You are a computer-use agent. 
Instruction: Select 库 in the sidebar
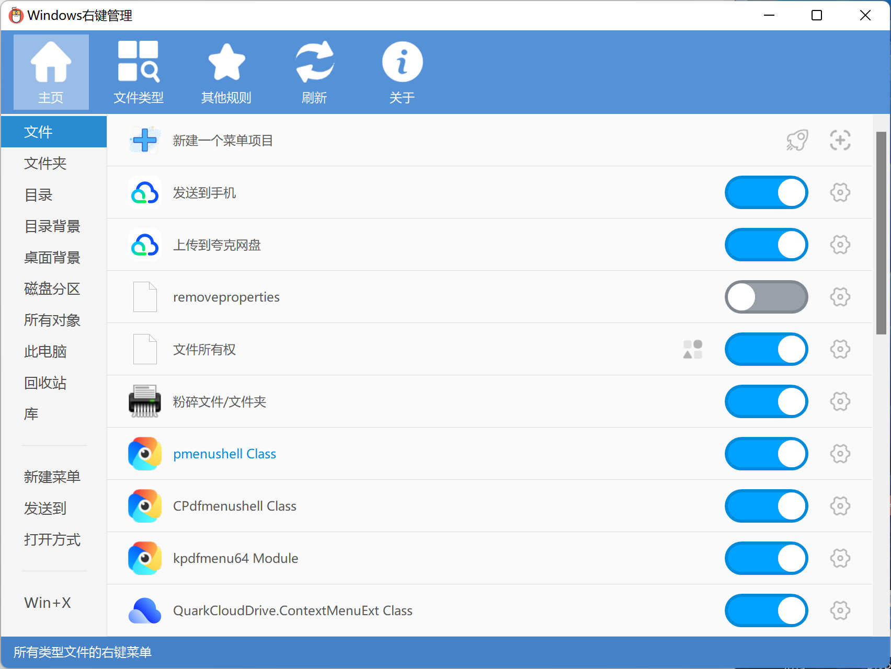(x=54, y=414)
